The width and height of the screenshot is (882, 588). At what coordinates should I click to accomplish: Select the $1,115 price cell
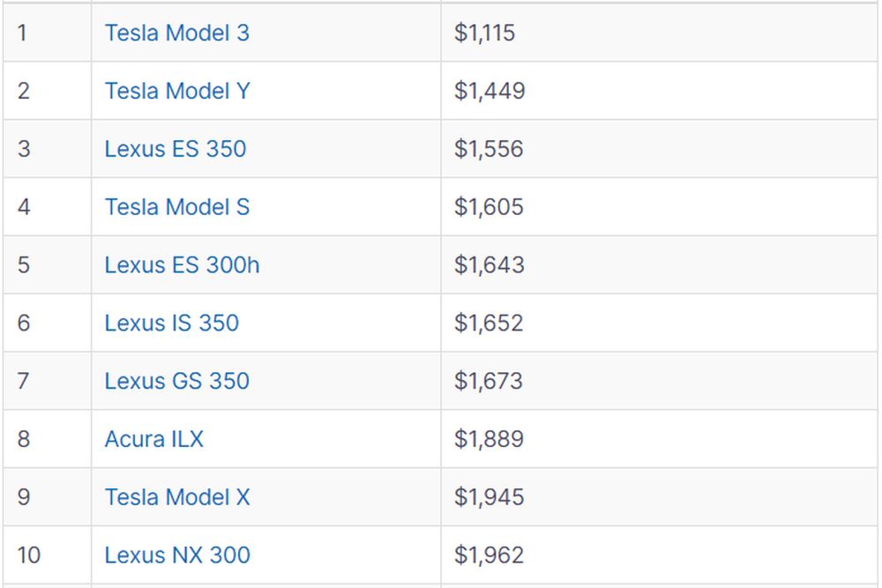tap(659, 33)
